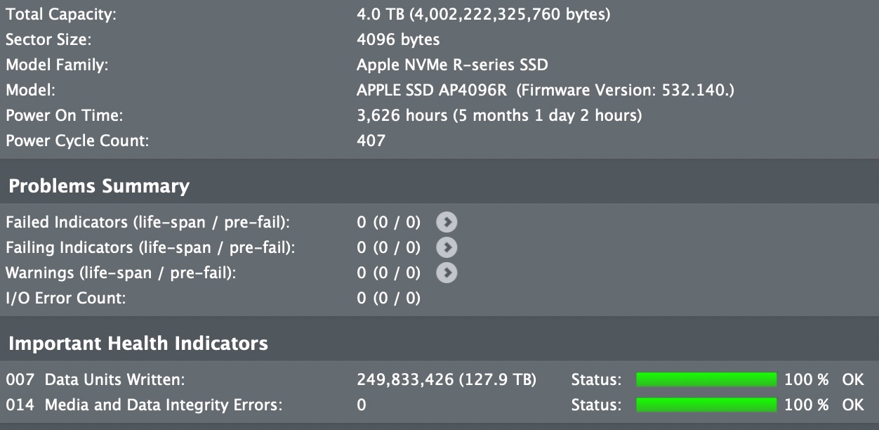Image resolution: width=879 pixels, height=430 pixels.
Task: Click the Data Units Written status bar
Action: click(706, 380)
